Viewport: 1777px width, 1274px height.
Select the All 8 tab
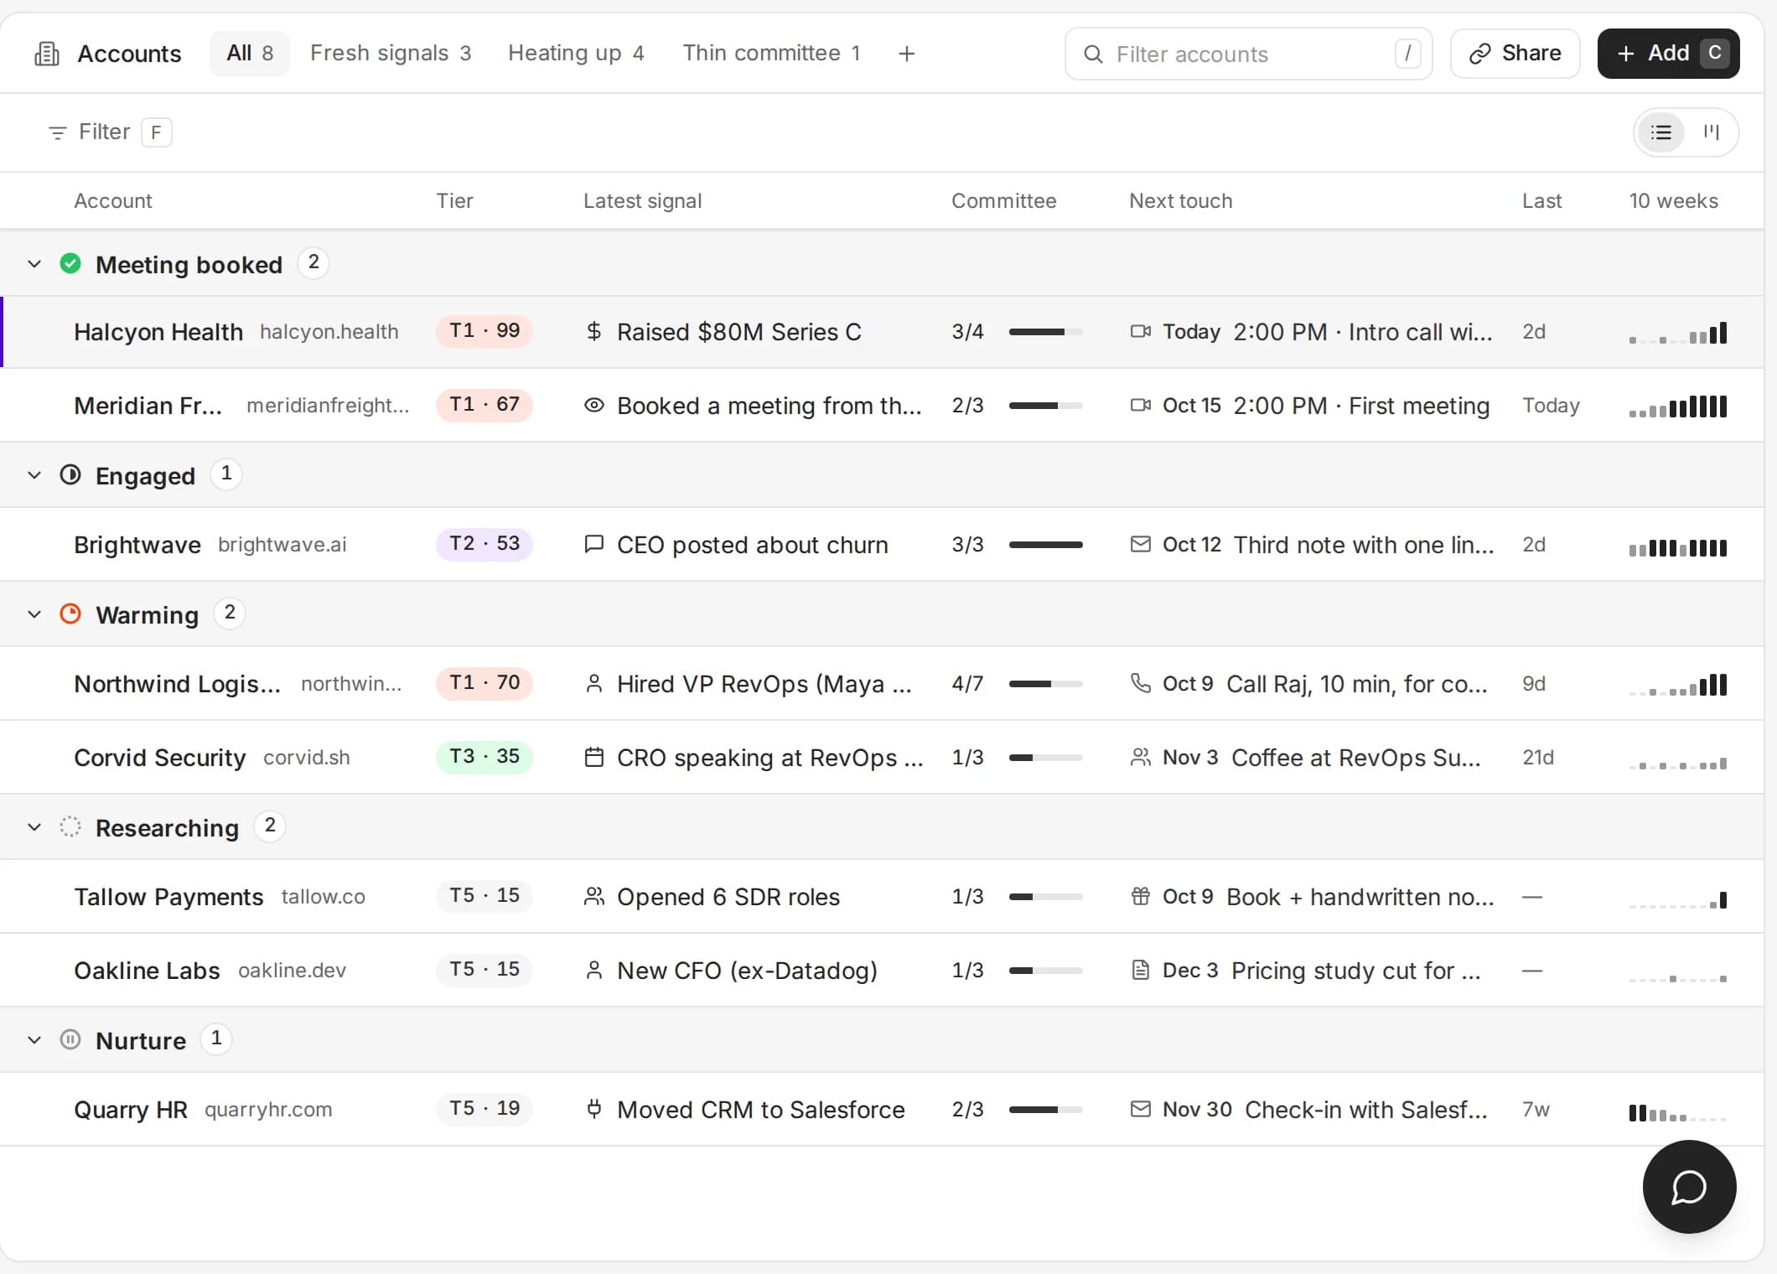(250, 54)
